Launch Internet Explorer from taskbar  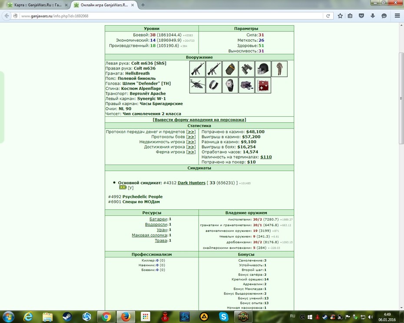pyautogui.click(x=28, y=316)
